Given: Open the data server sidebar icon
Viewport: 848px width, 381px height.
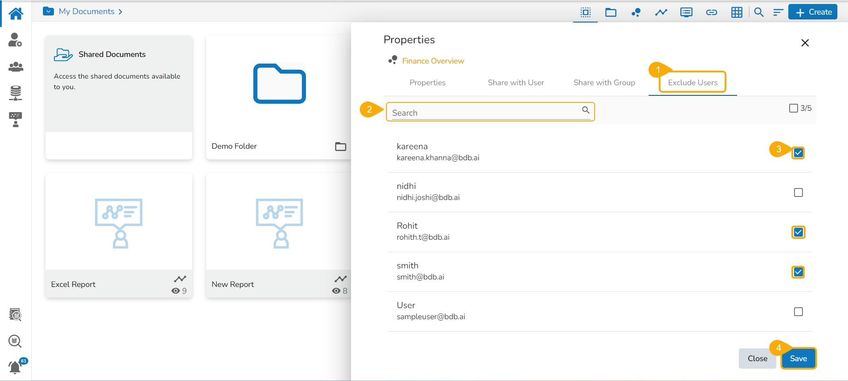Looking at the screenshot, I should tap(15, 93).
